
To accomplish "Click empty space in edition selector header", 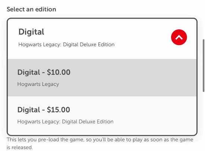I will [x=141, y=37].
